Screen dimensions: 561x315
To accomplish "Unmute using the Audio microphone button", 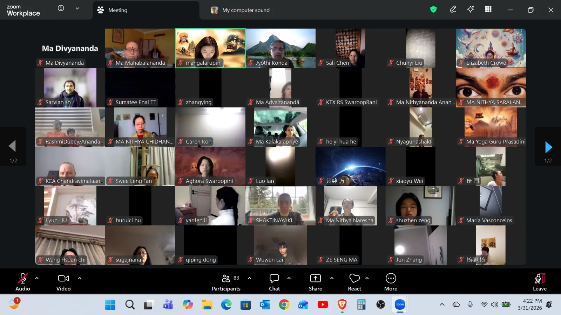I will (x=23, y=282).
